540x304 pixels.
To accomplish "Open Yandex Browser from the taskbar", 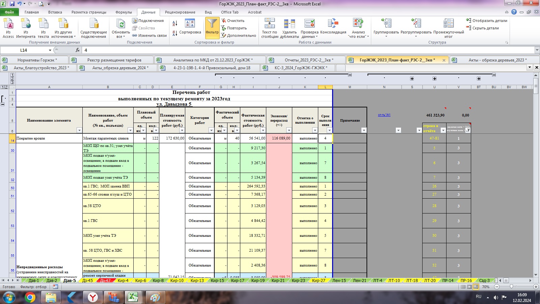I will pos(93,298).
